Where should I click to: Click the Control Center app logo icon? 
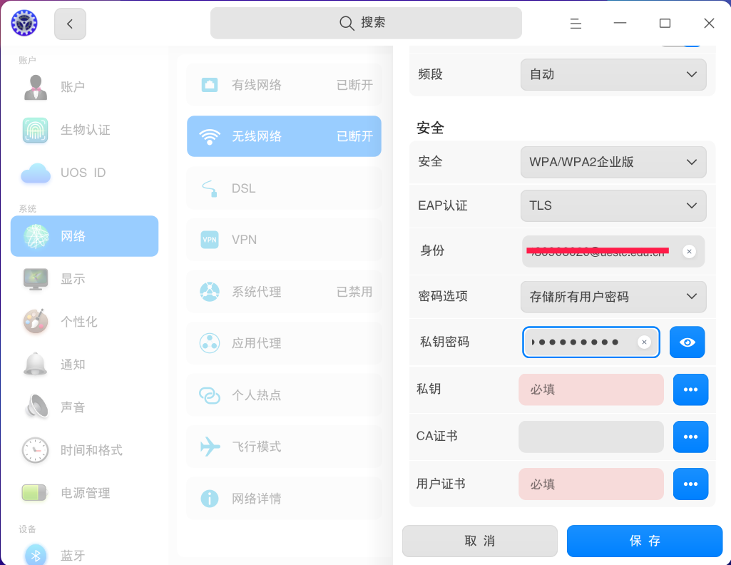tap(24, 23)
